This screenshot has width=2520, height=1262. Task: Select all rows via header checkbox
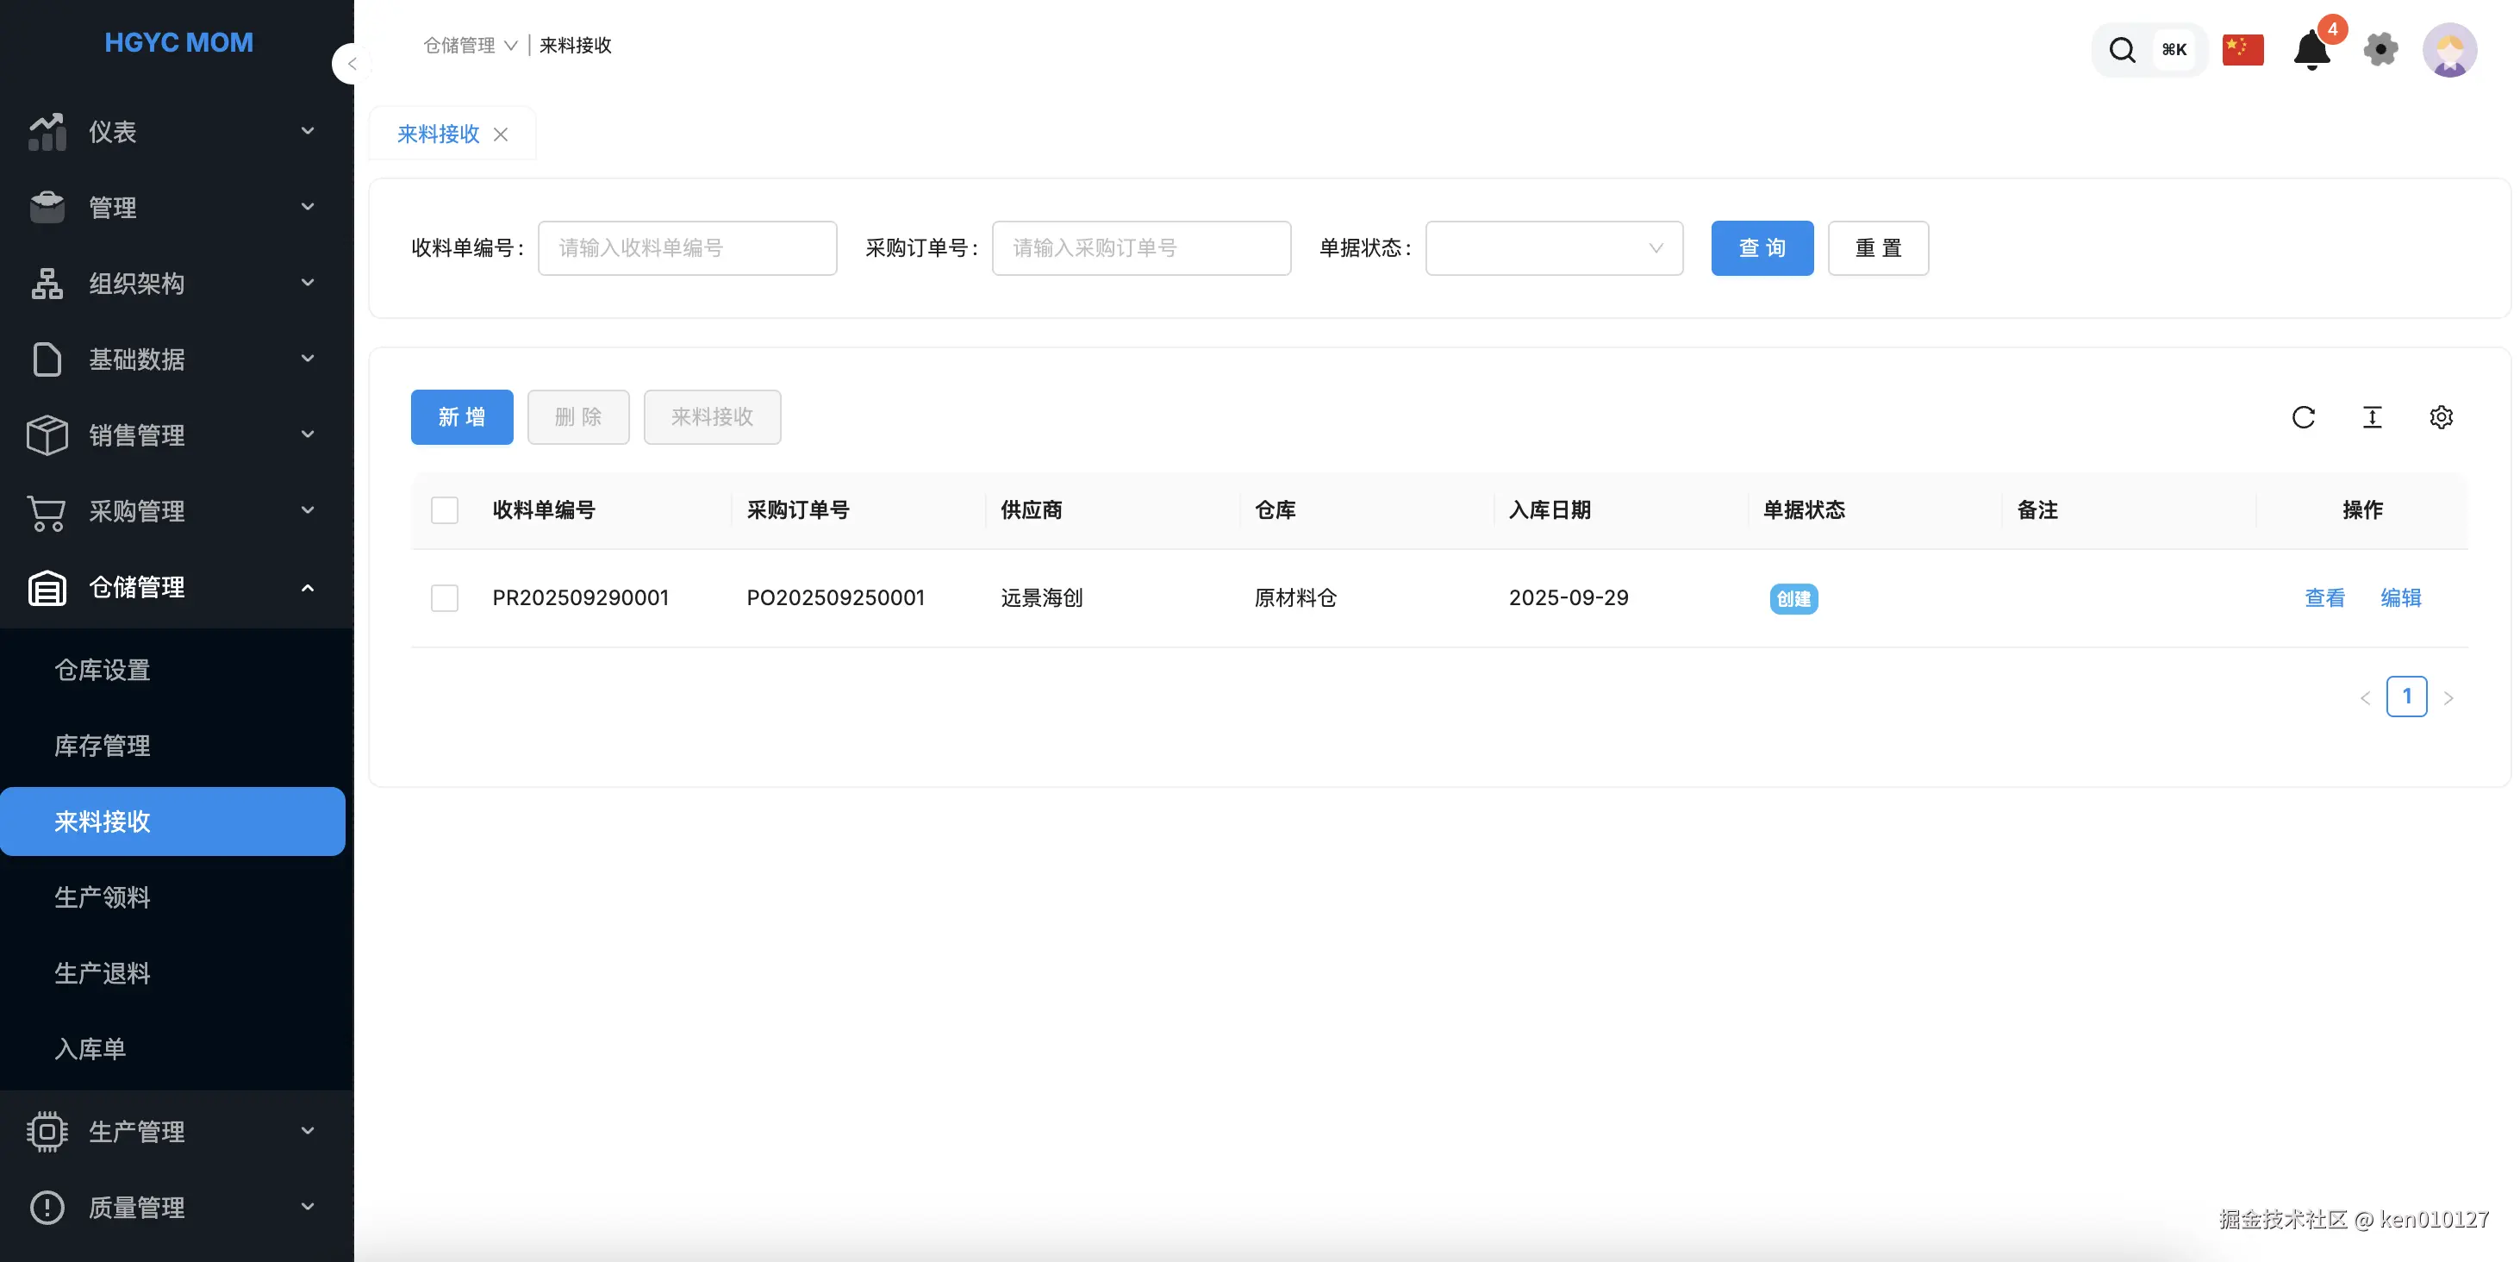(x=445, y=510)
